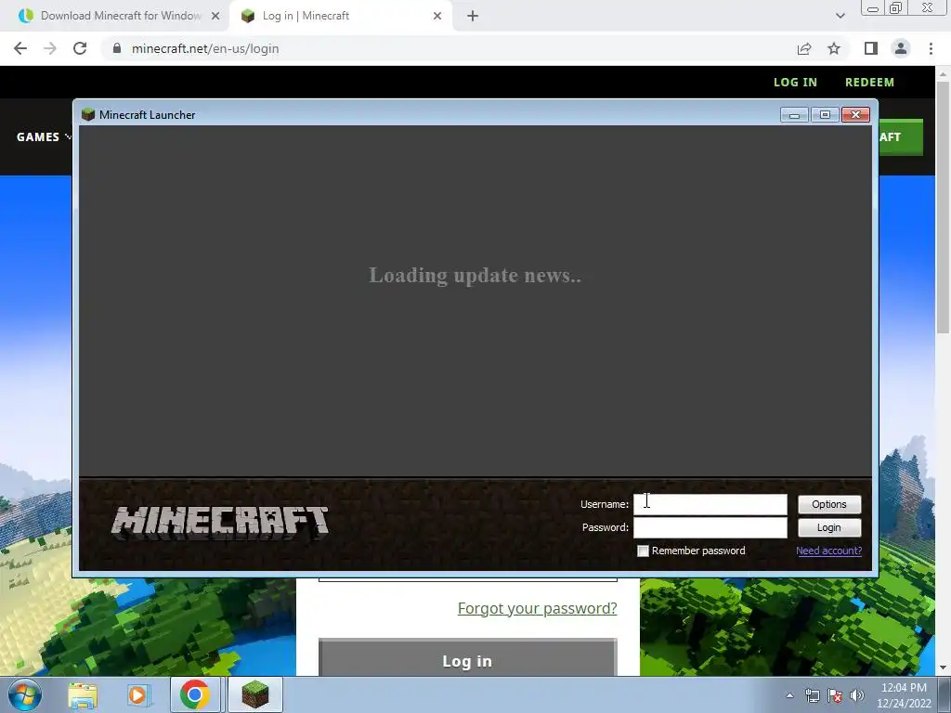
Task: Switch to Download Minecraft for Windows tab
Action: click(x=114, y=16)
